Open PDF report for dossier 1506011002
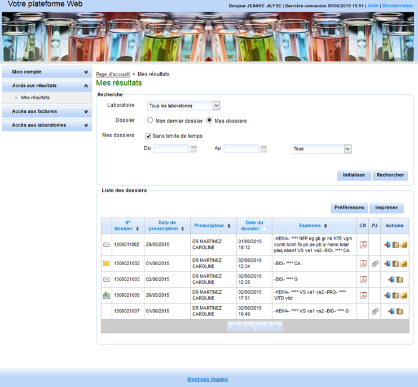418x387 pixels. point(363,245)
